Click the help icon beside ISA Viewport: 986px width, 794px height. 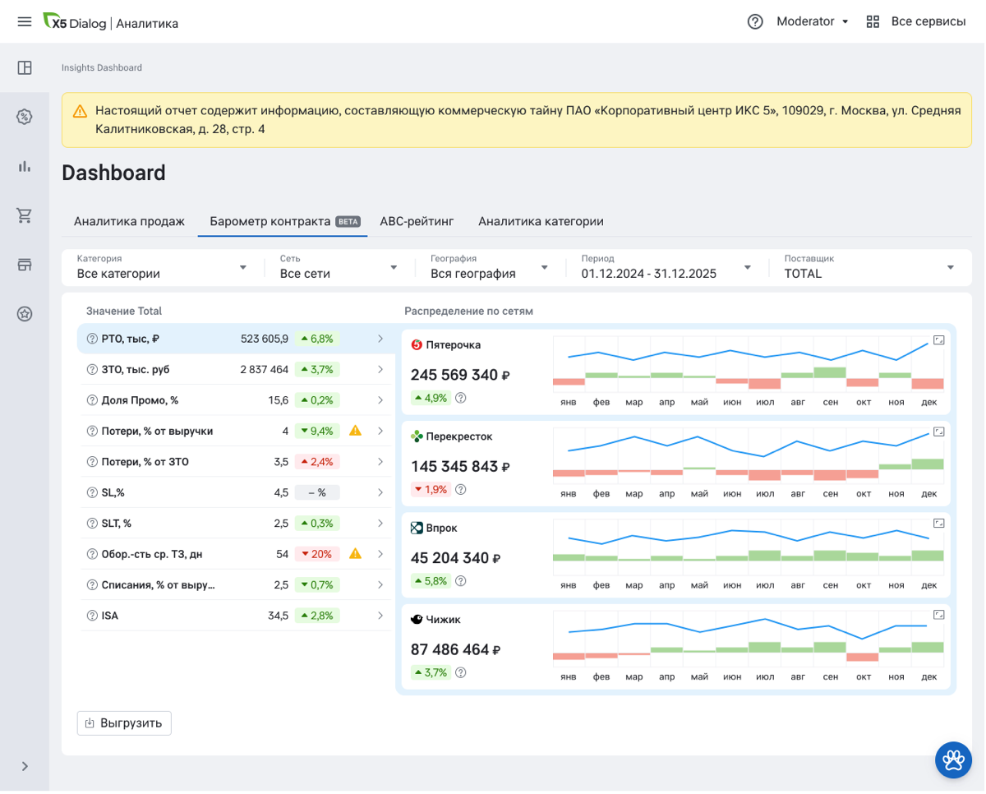[92, 616]
